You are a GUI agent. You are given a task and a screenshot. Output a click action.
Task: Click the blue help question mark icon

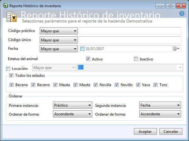pyautogui.click(x=182, y=13)
